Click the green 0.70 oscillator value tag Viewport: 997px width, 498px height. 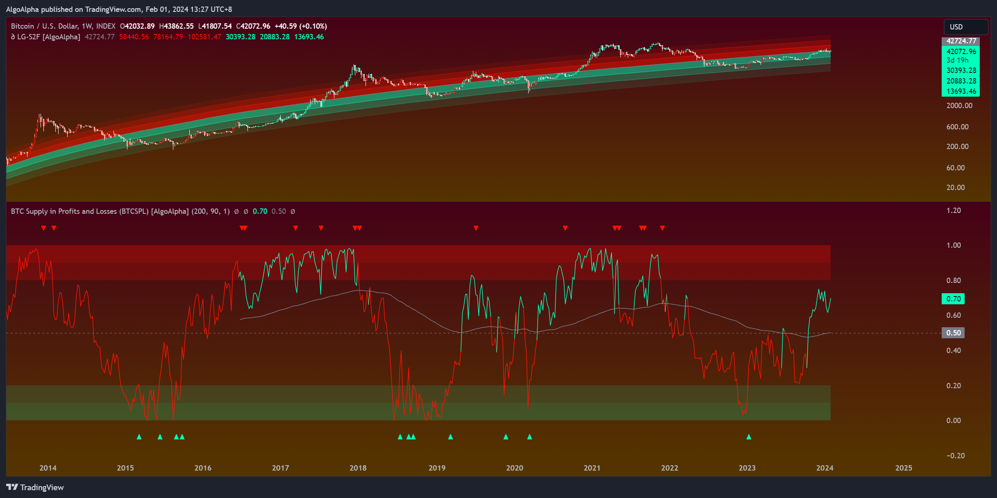click(953, 299)
